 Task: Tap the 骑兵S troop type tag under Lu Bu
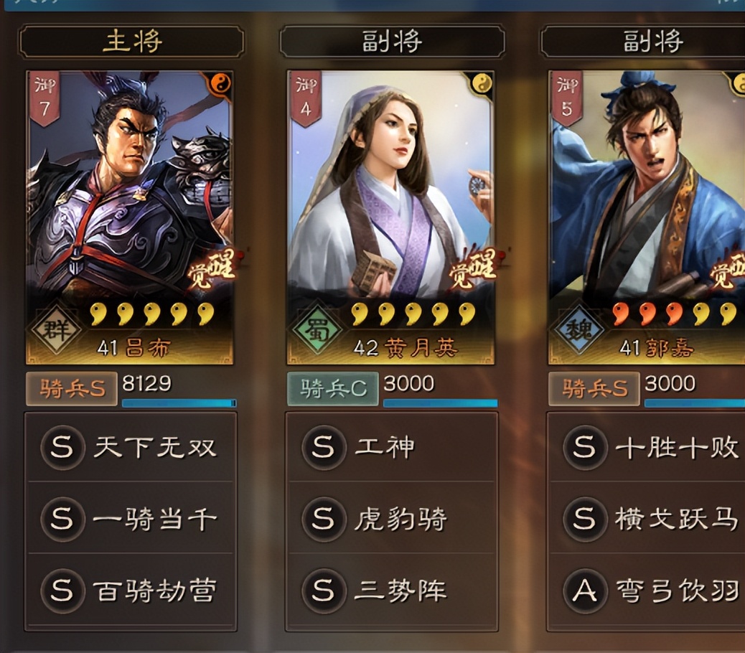tap(71, 389)
